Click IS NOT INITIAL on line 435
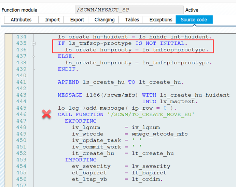This screenshot has width=236, height=187. click(x=160, y=43)
